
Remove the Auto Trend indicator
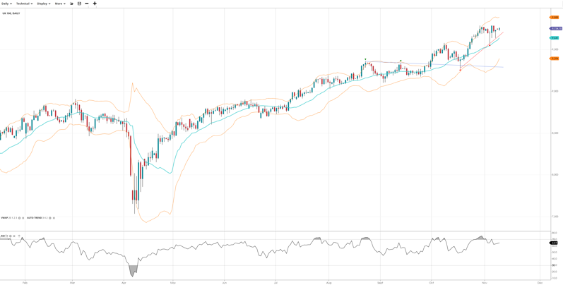pyautogui.click(x=54, y=218)
